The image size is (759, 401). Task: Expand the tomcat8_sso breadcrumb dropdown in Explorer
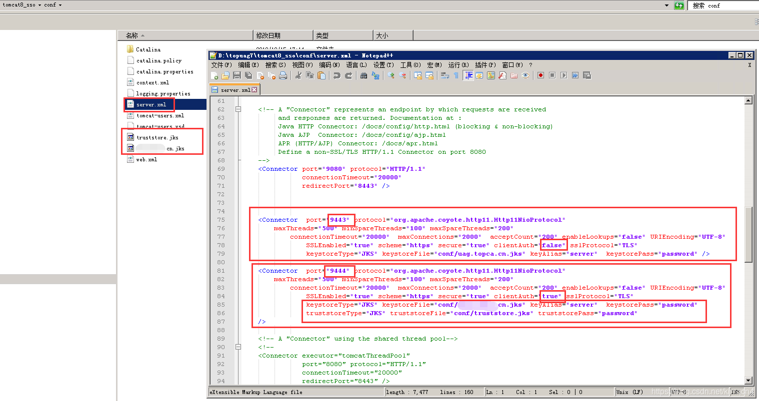[x=40, y=5]
